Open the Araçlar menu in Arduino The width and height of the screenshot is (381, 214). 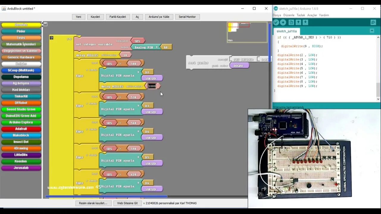(312, 15)
